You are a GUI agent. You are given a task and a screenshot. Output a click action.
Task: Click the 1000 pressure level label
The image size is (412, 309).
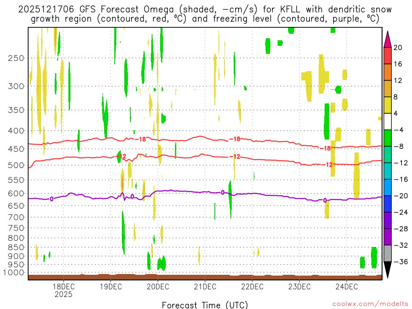point(14,272)
